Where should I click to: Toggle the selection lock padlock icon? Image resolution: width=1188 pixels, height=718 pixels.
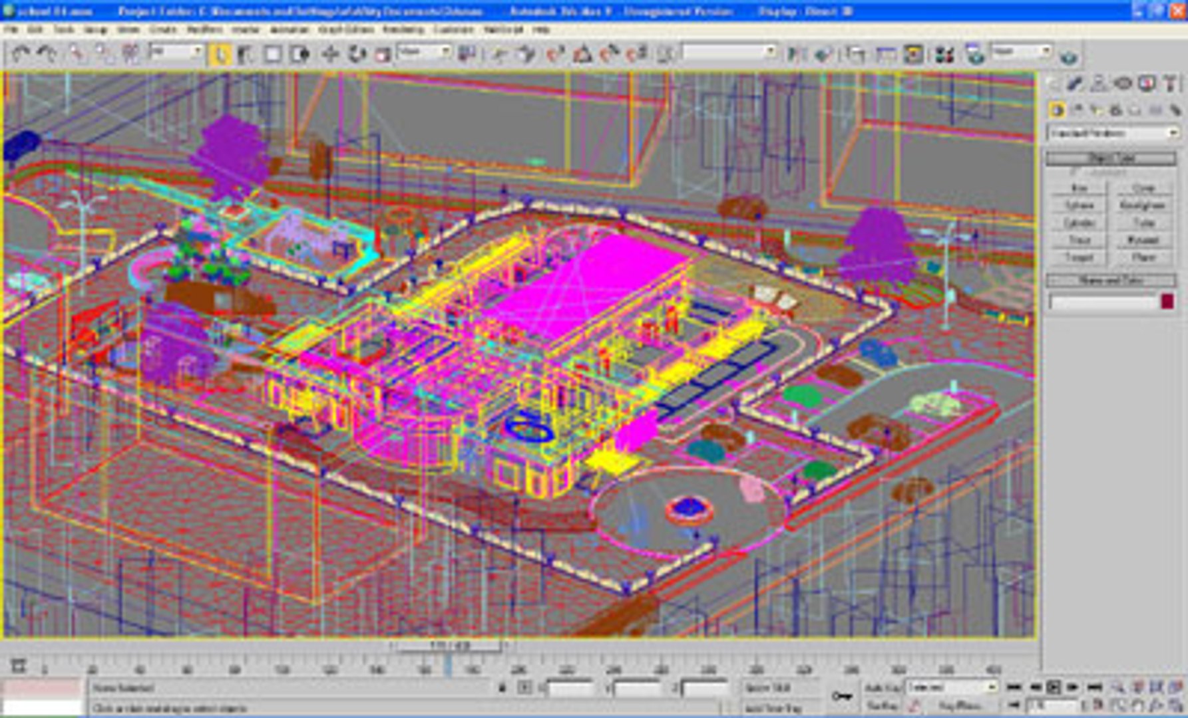point(502,687)
